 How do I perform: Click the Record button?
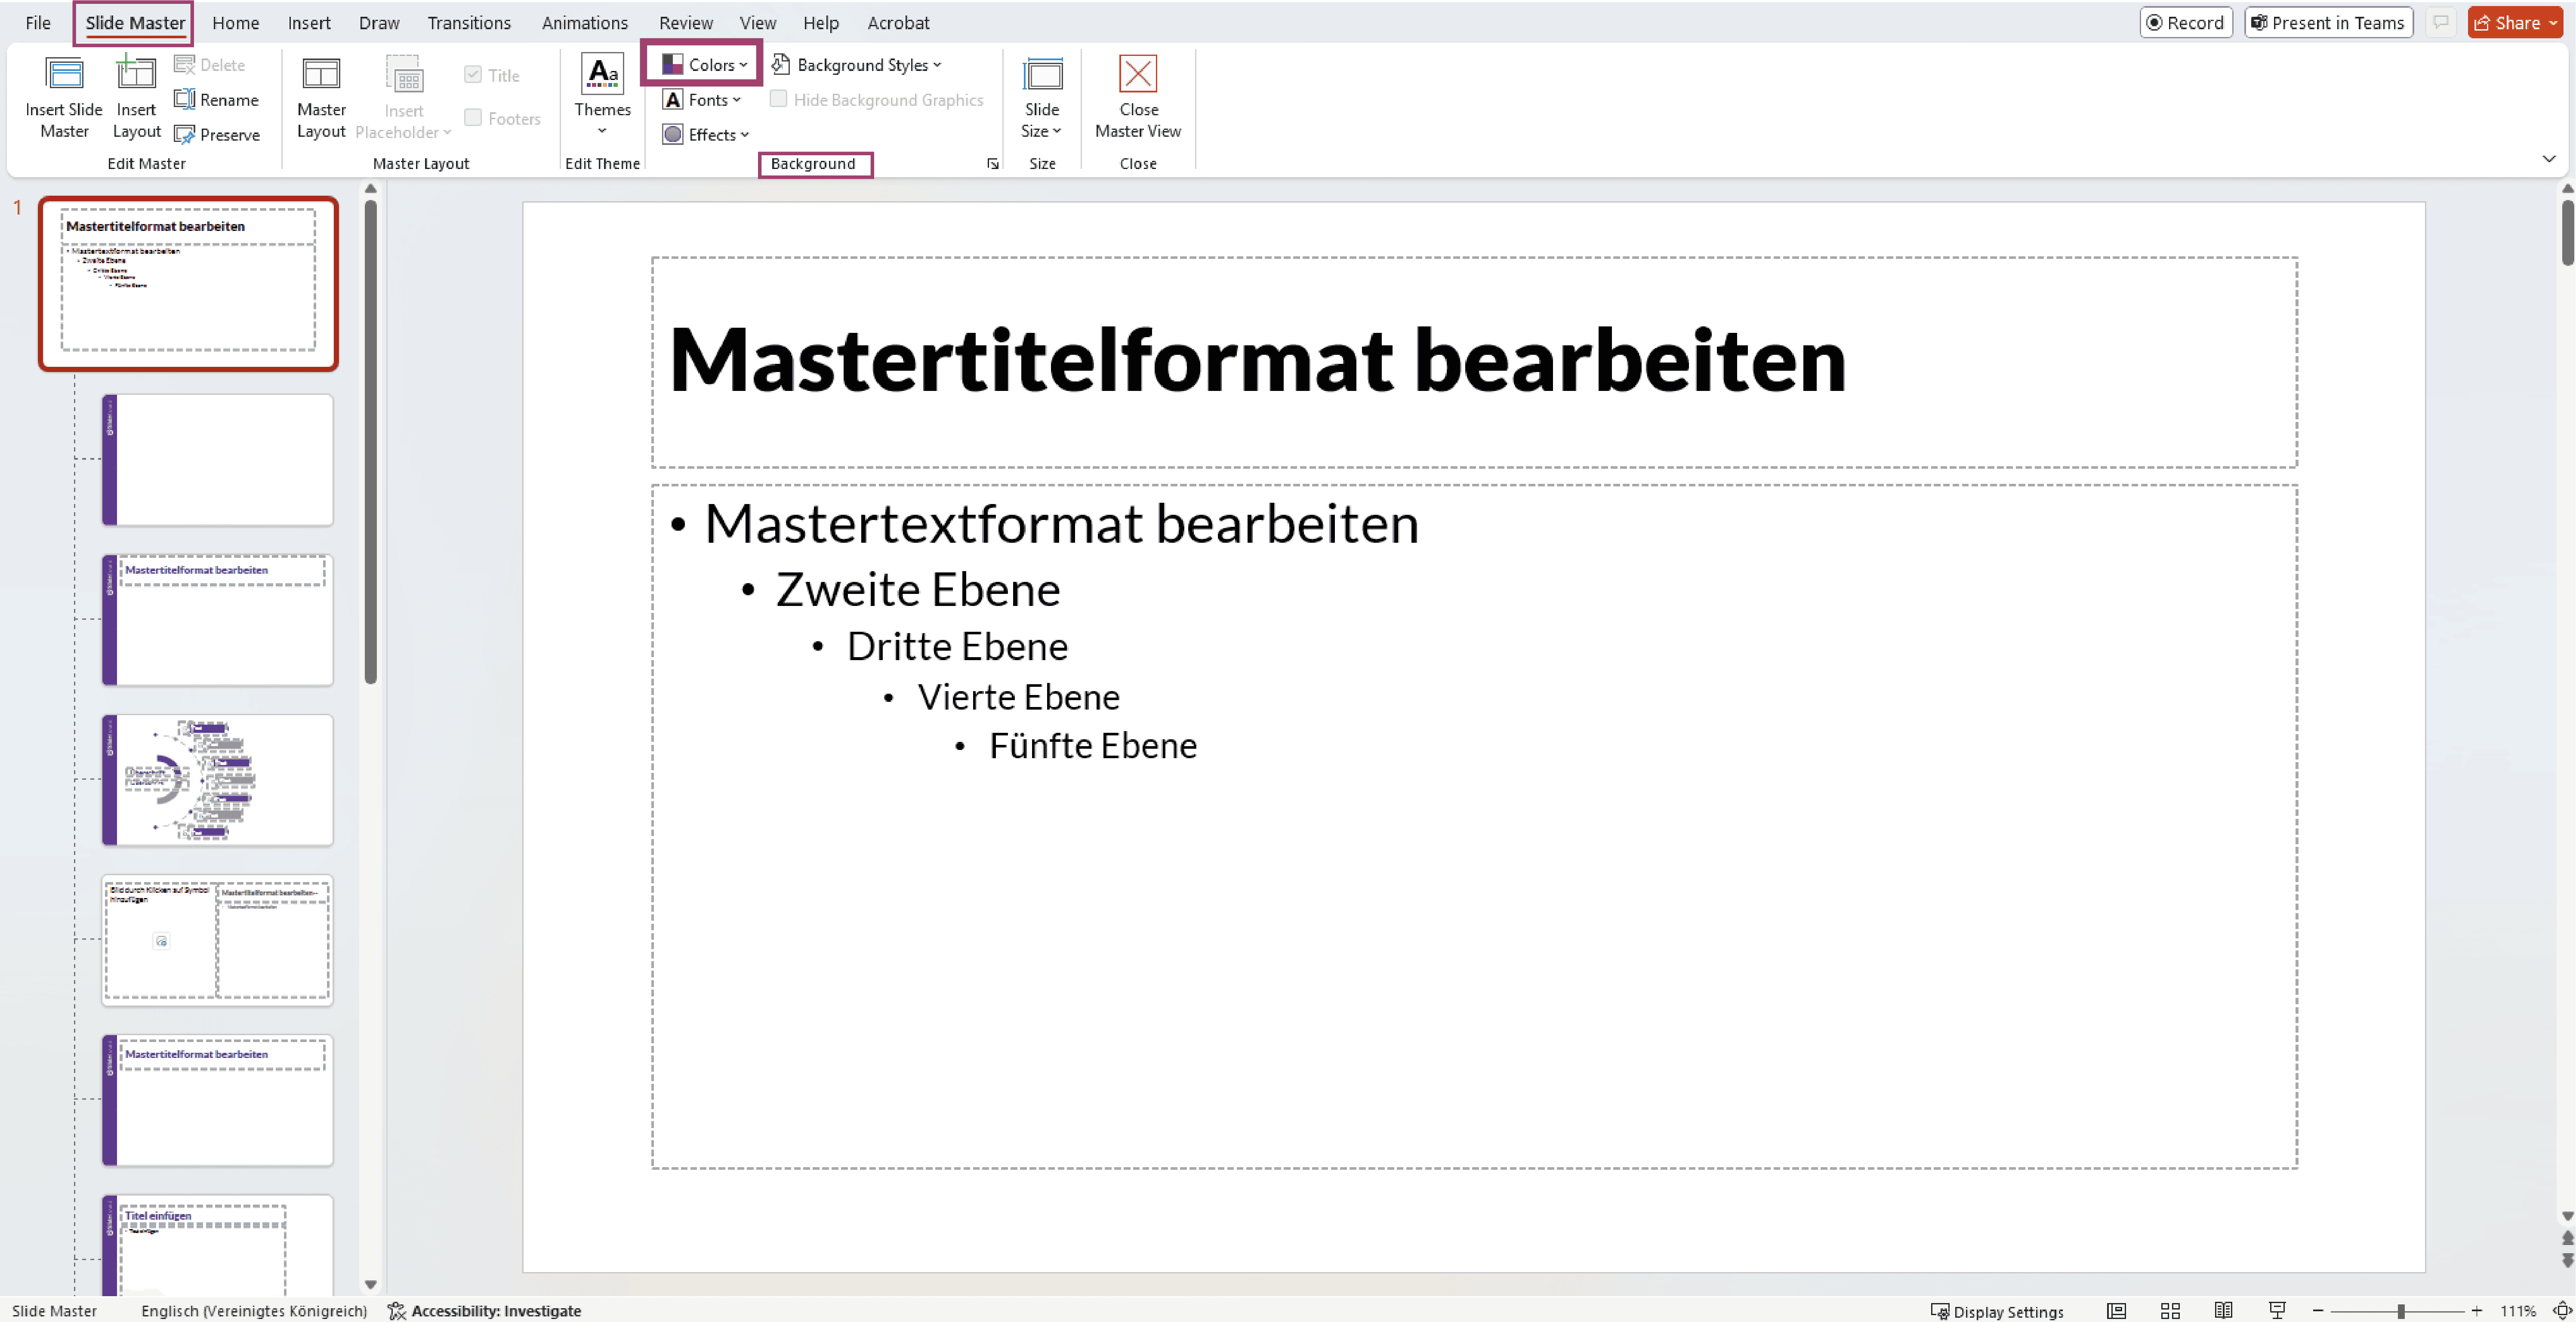(2186, 23)
